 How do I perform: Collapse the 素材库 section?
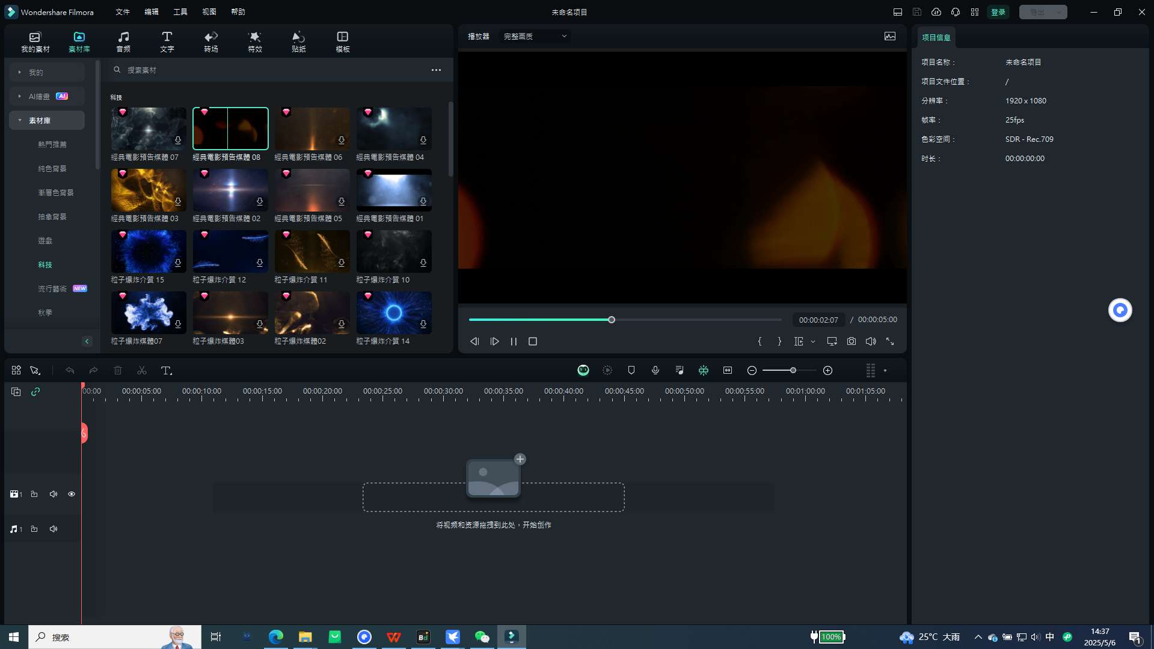[x=47, y=120]
